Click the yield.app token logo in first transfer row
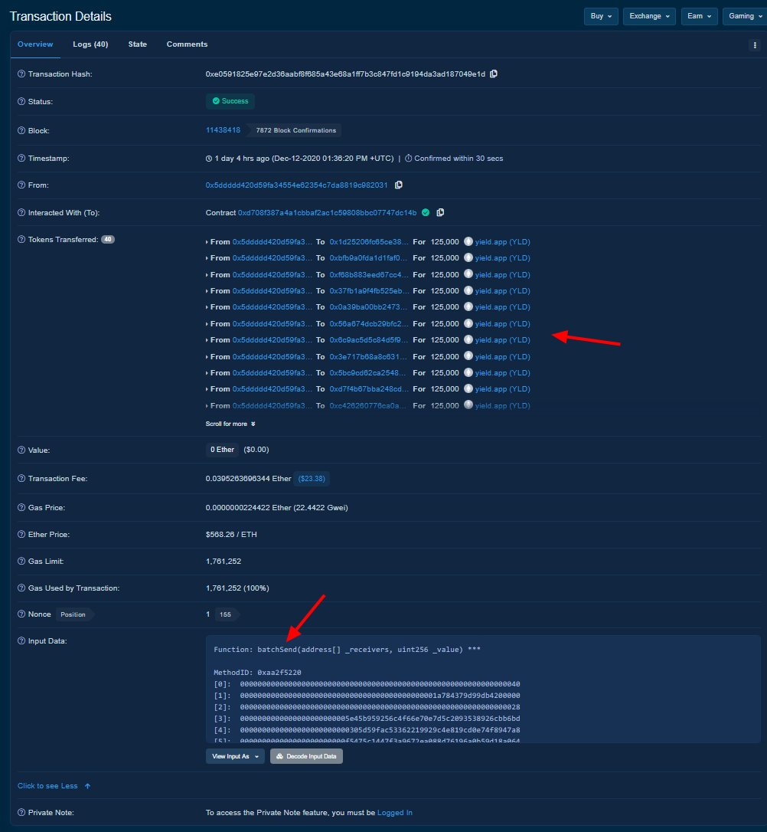767x832 pixels. [467, 241]
